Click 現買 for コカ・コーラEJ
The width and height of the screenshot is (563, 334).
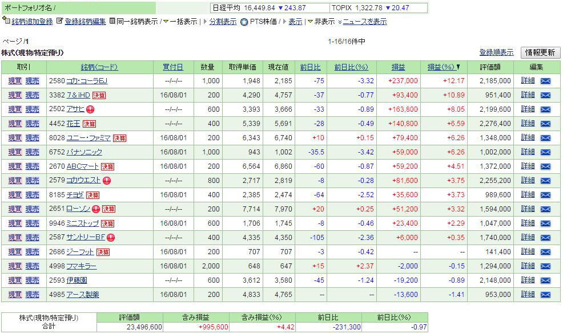15,81
